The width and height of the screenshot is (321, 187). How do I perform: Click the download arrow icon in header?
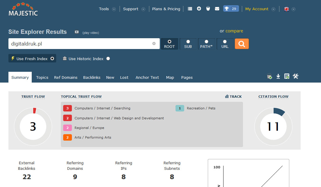tap(199, 9)
